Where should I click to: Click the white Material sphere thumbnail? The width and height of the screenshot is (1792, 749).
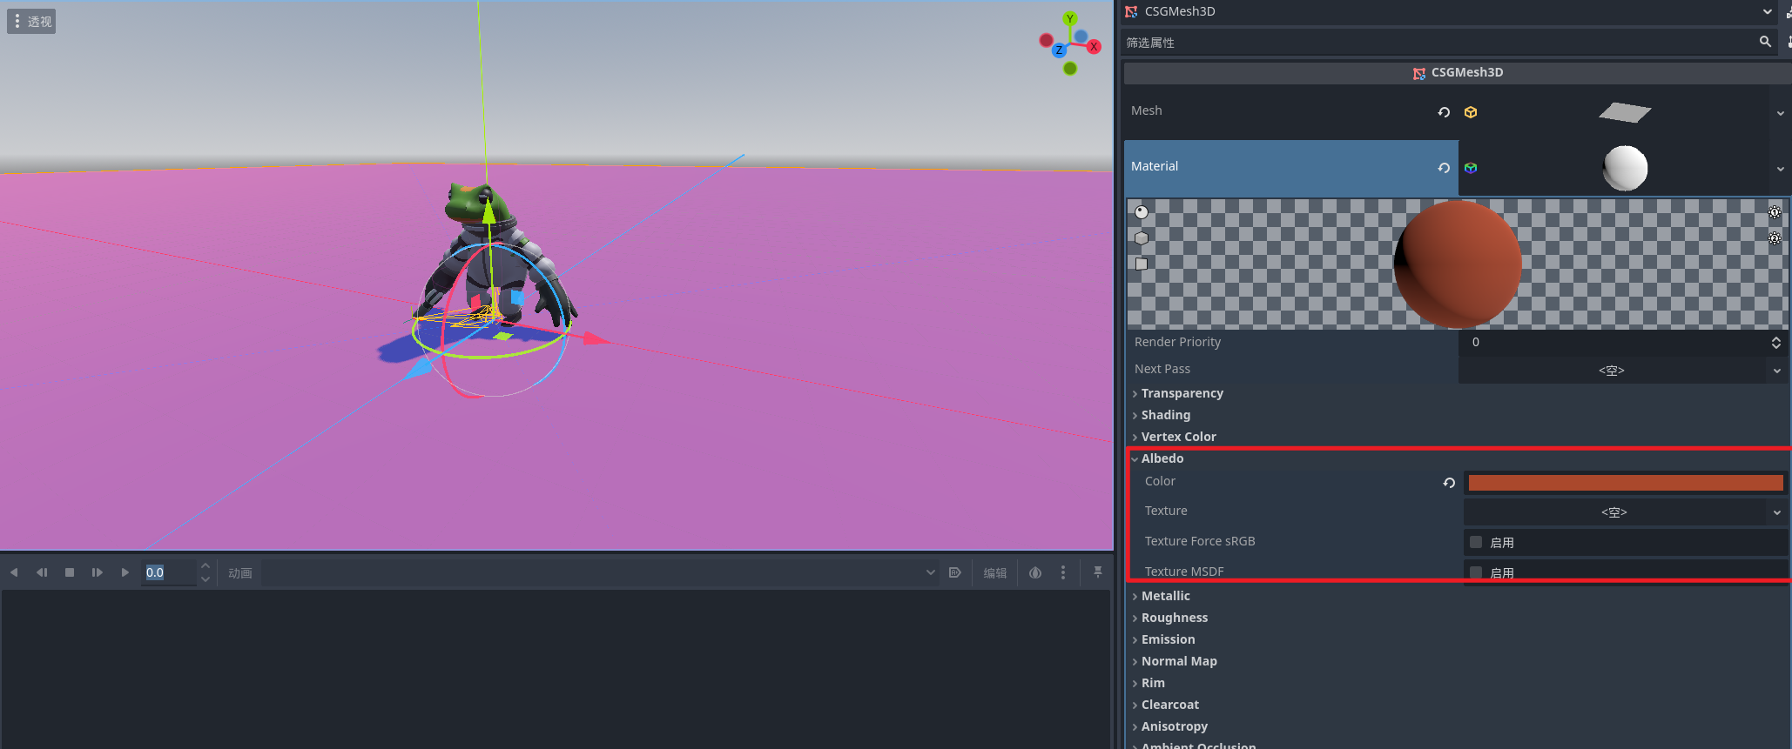coord(1625,168)
